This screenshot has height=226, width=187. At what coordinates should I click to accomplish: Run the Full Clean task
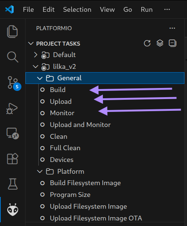click(65, 148)
